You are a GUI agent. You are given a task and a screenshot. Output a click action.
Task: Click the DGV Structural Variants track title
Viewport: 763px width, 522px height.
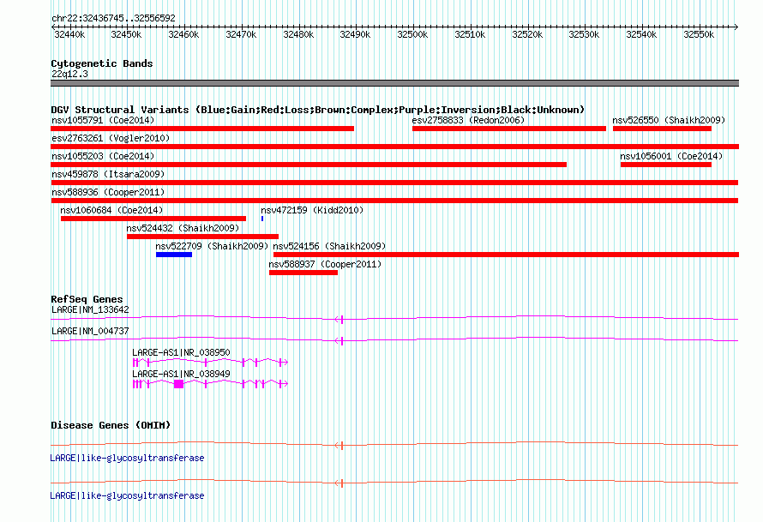[x=318, y=110]
